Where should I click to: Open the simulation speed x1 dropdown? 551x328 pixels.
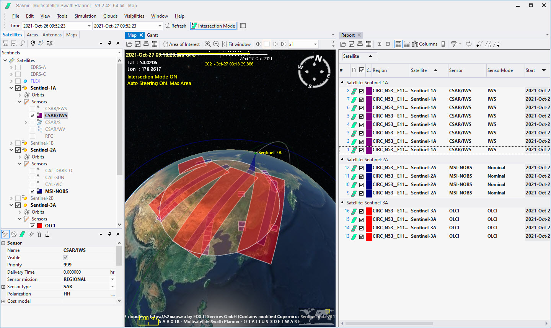tap(315, 44)
